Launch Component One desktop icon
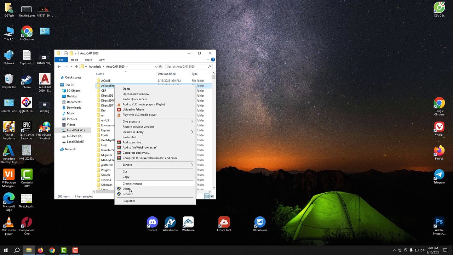This screenshot has width=453, height=255. point(27,226)
